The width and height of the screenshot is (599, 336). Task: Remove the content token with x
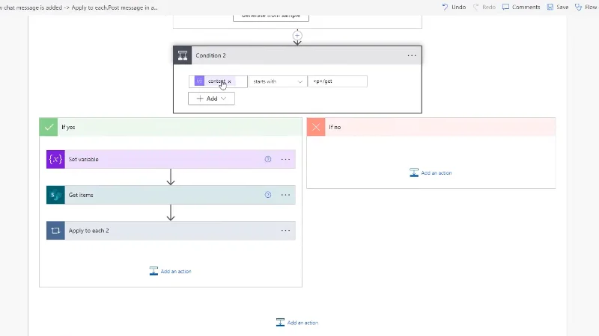coord(230,81)
